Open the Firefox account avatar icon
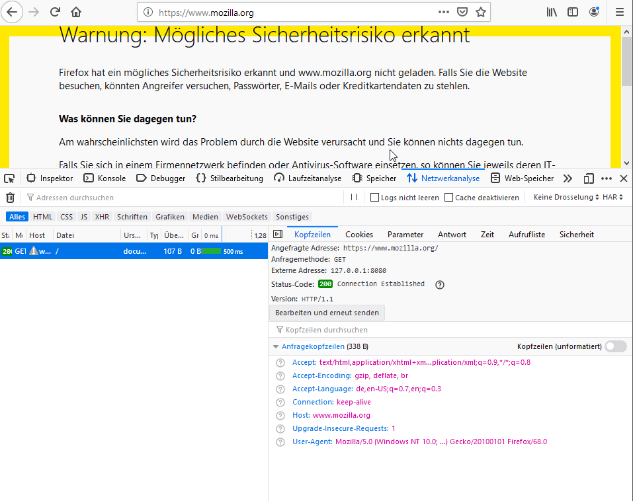633x501 pixels. [x=594, y=12]
